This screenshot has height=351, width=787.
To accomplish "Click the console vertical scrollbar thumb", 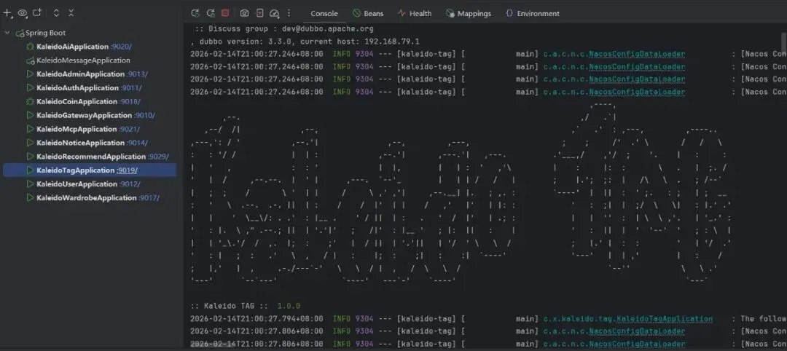I will pyautogui.click(x=784, y=43).
